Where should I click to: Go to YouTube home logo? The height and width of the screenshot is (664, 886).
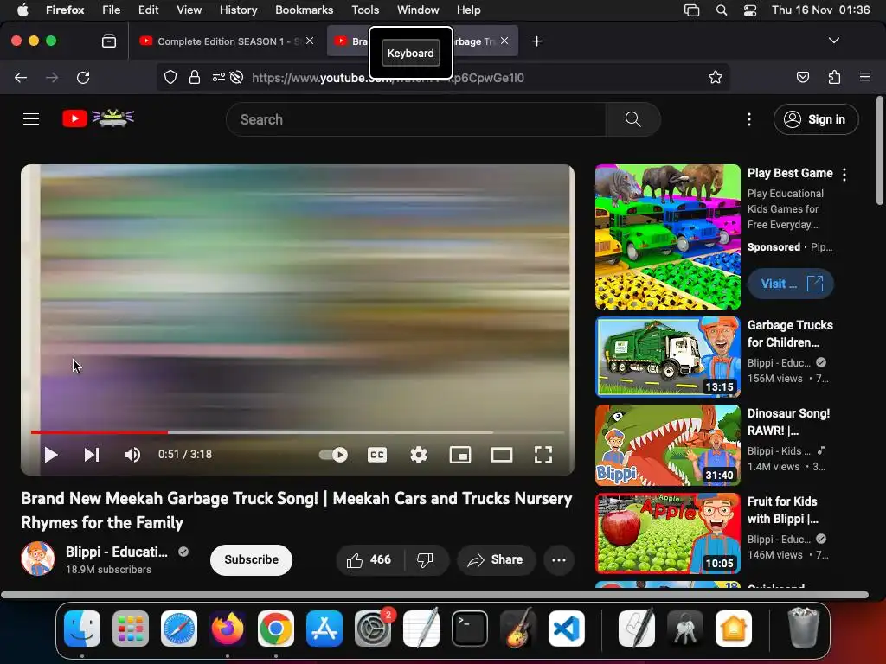click(99, 118)
